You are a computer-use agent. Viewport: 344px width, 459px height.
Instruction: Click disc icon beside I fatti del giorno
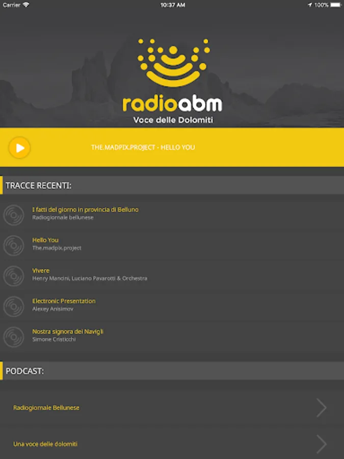point(13,215)
